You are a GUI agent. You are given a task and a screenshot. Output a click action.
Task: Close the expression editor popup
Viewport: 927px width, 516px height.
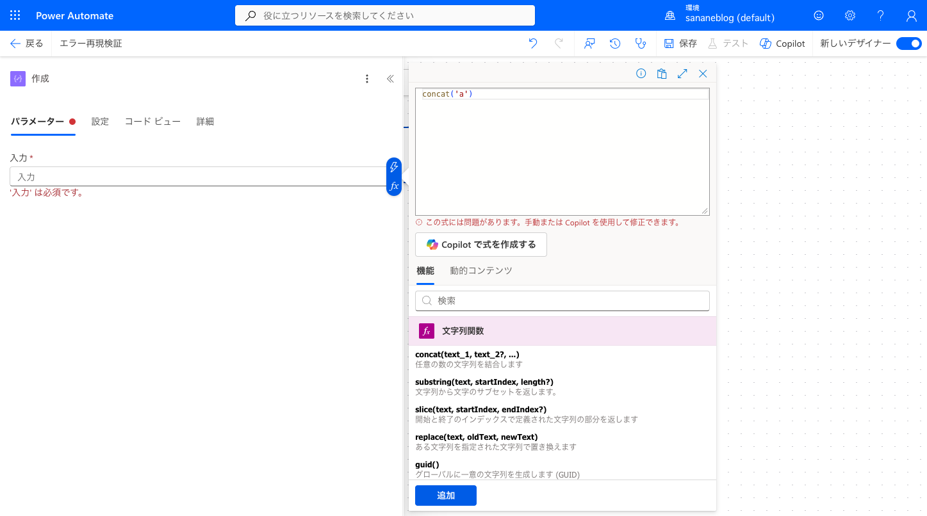coord(703,74)
